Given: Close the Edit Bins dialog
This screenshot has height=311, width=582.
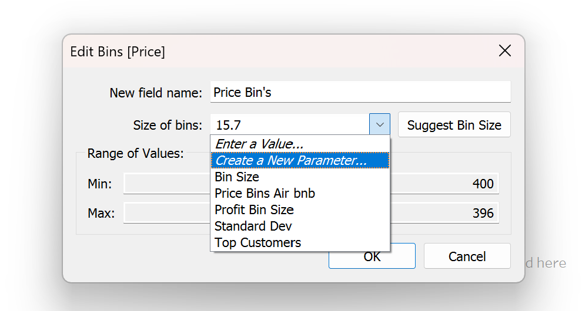Looking at the screenshot, I should 504,51.
